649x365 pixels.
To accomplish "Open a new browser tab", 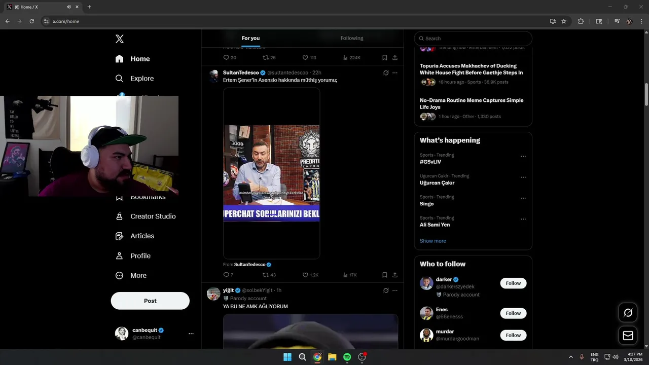I will 89,7.
